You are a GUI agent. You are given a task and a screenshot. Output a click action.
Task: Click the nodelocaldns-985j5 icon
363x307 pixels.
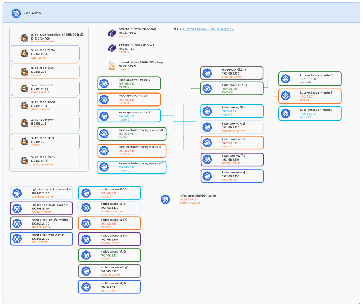(x=86, y=193)
